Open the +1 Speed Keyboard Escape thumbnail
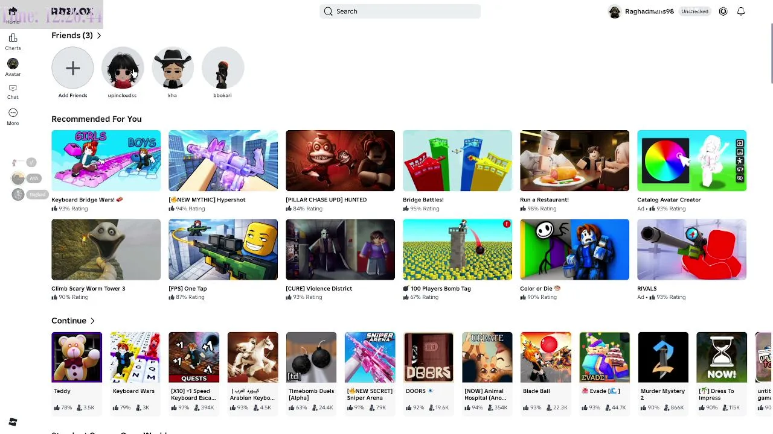 194,357
